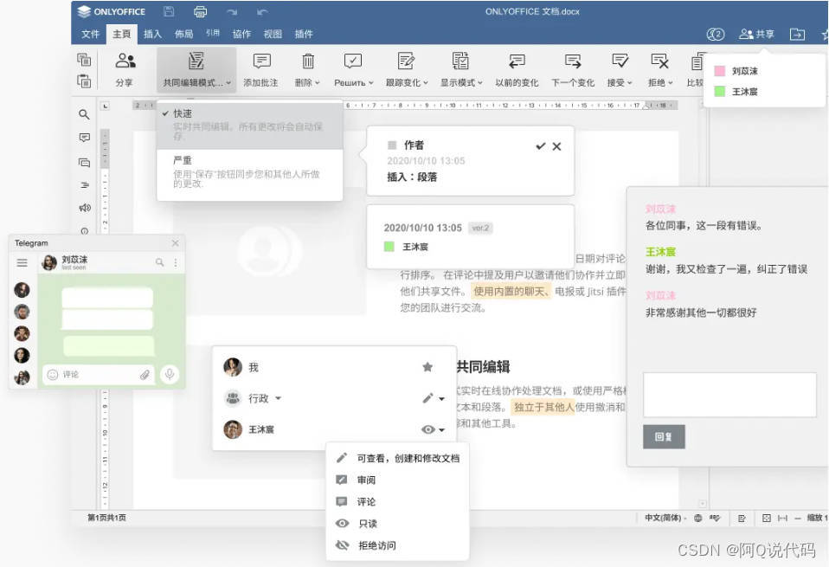Click the 共享 share button in header
The height and width of the screenshot is (567, 829).
(756, 34)
